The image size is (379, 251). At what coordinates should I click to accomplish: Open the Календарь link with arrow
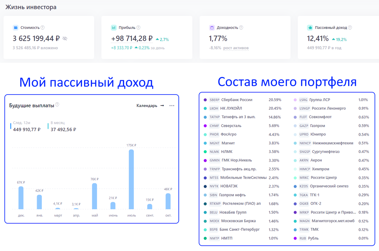[x=150, y=106]
